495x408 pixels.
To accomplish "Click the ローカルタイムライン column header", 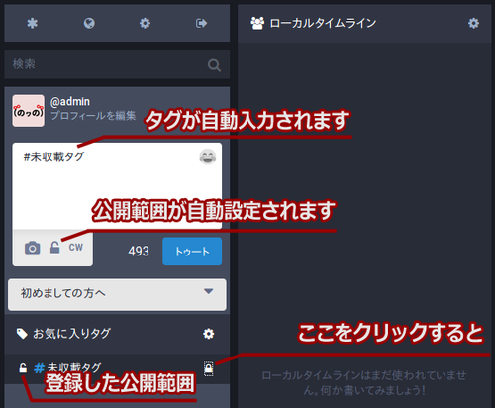I will [364, 23].
